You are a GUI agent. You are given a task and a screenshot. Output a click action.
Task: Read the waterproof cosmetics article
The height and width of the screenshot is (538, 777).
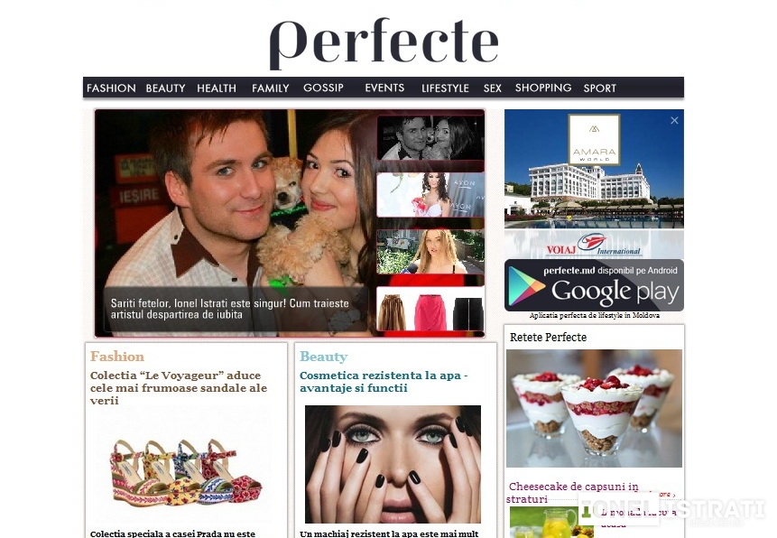click(x=384, y=382)
